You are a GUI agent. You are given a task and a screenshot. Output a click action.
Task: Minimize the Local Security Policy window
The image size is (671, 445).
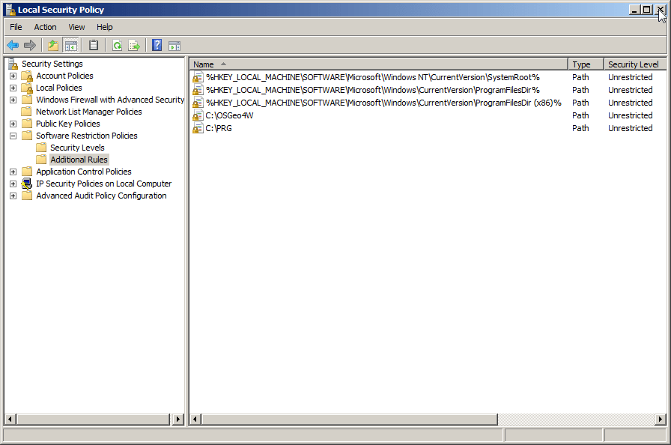click(x=634, y=10)
